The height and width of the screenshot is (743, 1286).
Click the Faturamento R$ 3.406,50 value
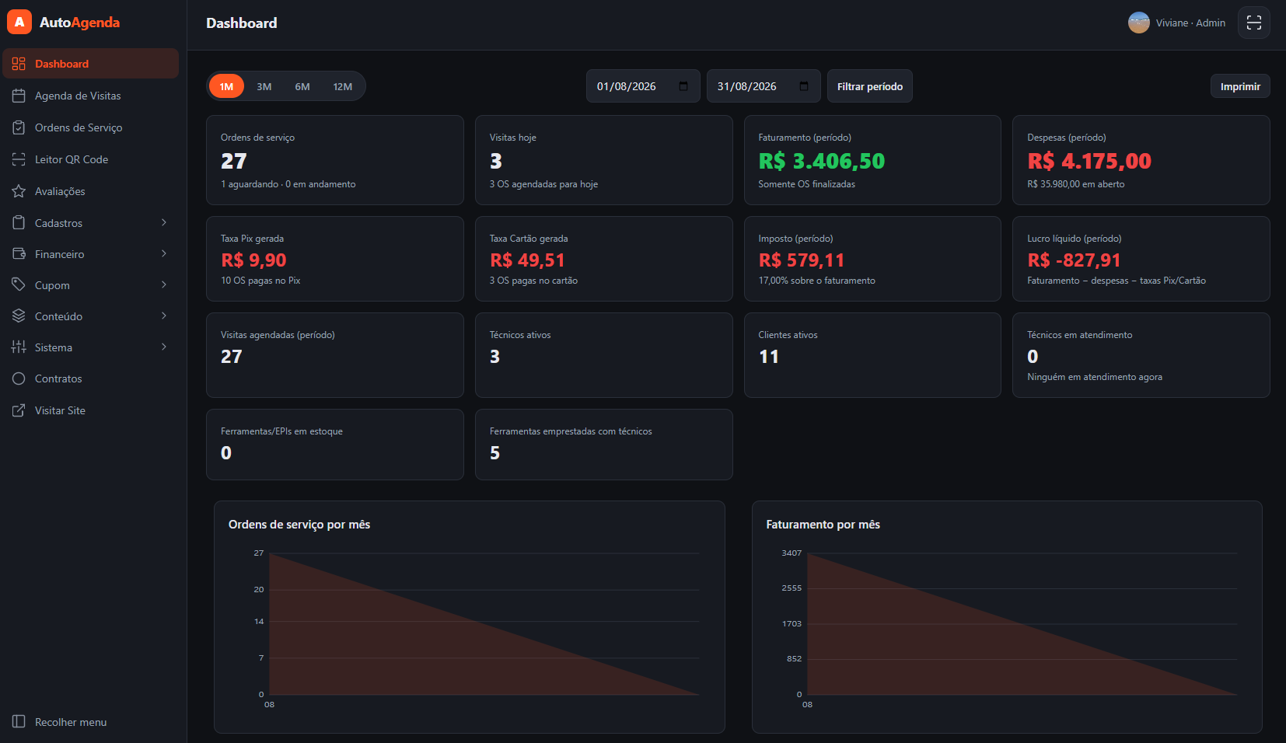822,161
